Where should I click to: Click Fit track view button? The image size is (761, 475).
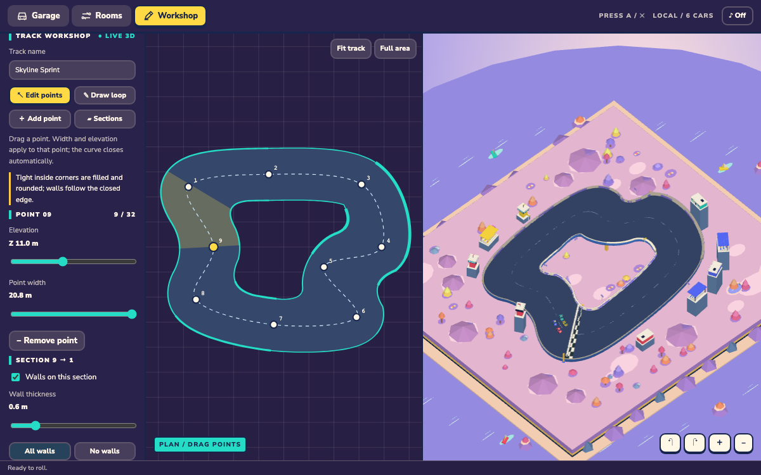351,48
